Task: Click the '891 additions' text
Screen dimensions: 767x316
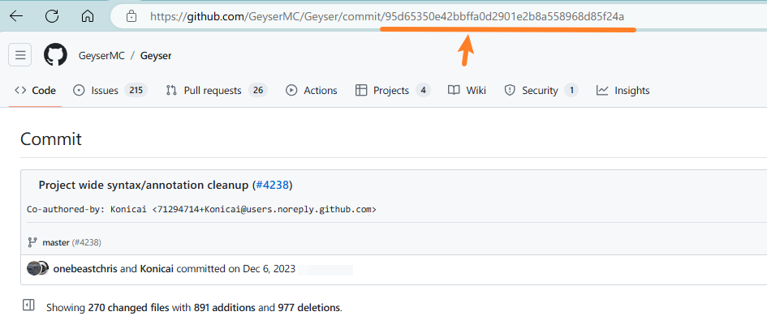Action: click(x=225, y=308)
